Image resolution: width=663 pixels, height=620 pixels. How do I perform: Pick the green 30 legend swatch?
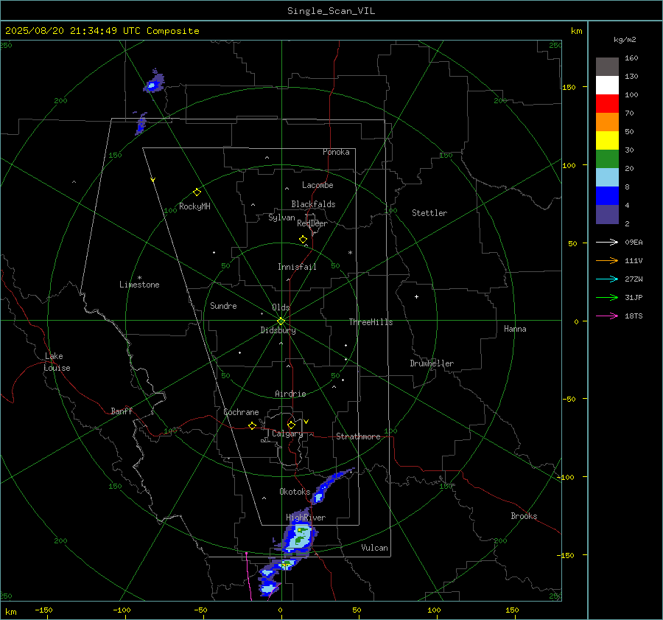pyautogui.click(x=607, y=159)
